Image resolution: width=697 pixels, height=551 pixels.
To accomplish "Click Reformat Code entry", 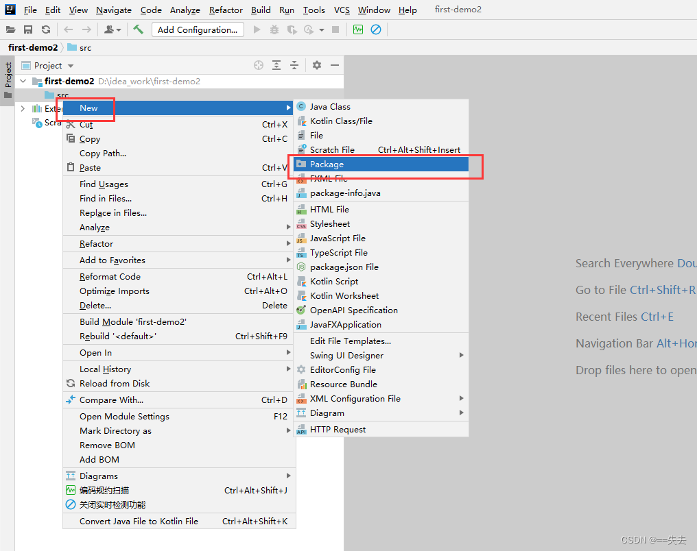I will coord(178,276).
